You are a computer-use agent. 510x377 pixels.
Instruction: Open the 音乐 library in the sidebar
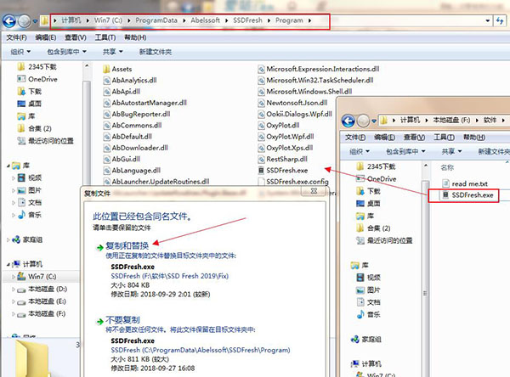click(x=34, y=216)
